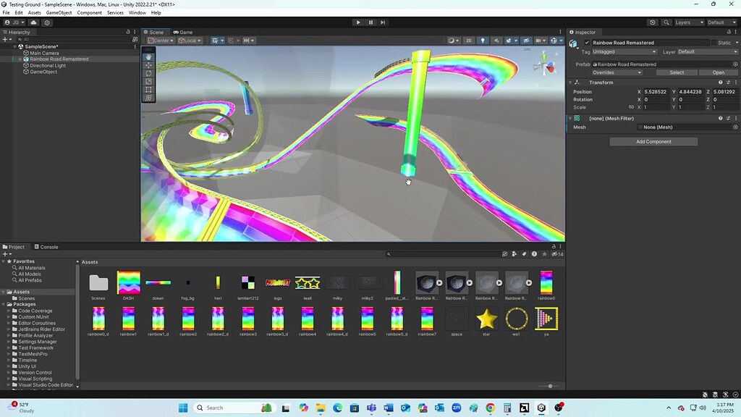Select the Hand view tool

pos(148,56)
